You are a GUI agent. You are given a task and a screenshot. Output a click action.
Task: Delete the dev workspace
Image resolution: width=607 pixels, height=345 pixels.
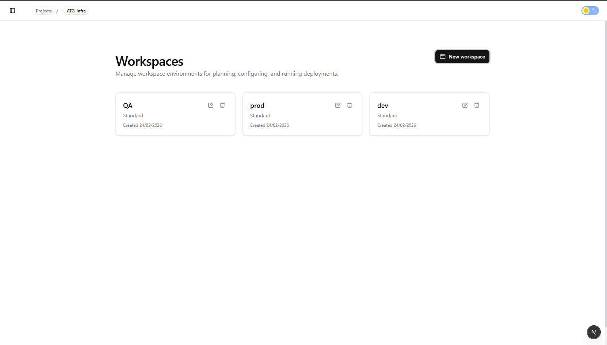[x=476, y=105]
